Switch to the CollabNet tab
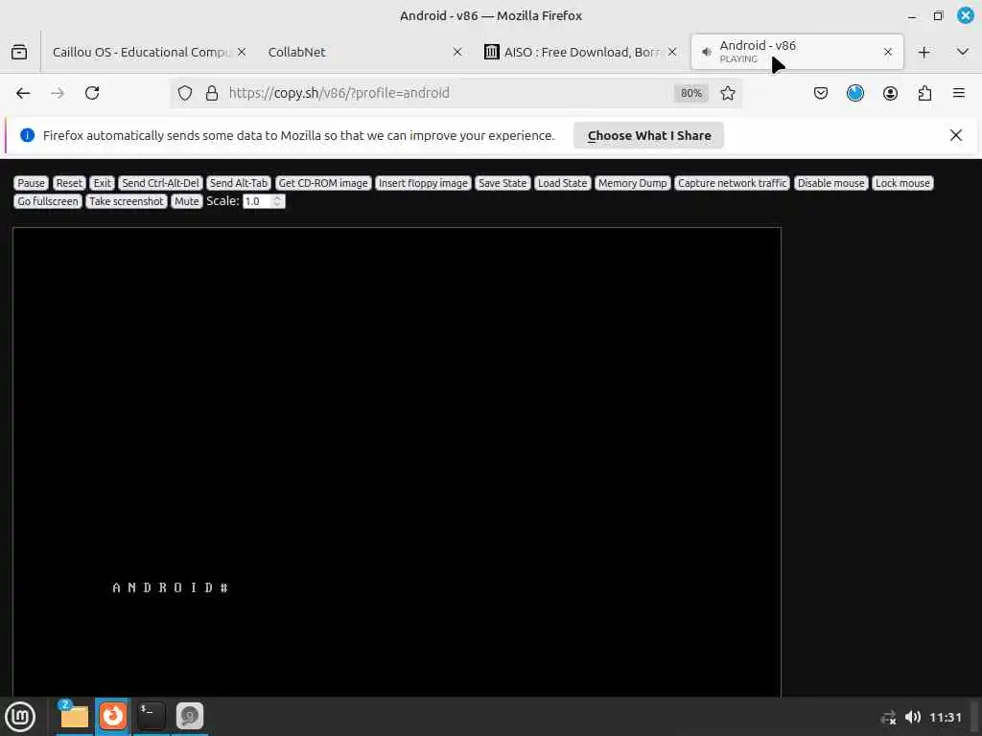The width and height of the screenshot is (982, 736). 364,52
